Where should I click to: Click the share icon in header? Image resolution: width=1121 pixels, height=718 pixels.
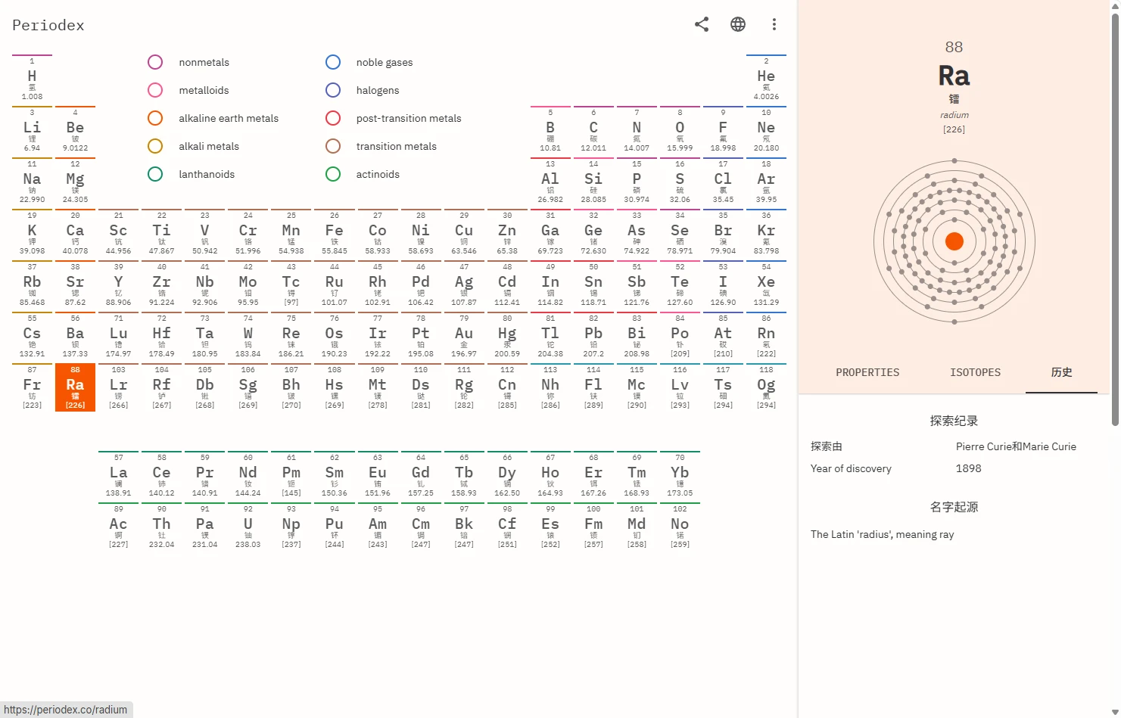(702, 24)
